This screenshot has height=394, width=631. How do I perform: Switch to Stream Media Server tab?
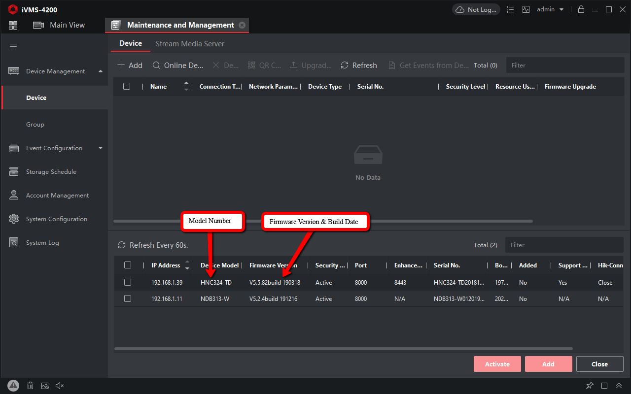pyautogui.click(x=190, y=44)
